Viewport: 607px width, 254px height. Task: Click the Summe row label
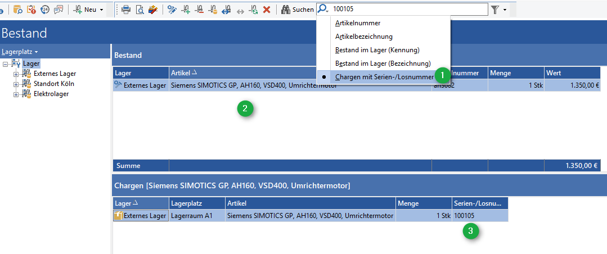pyautogui.click(x=128, y=166)
